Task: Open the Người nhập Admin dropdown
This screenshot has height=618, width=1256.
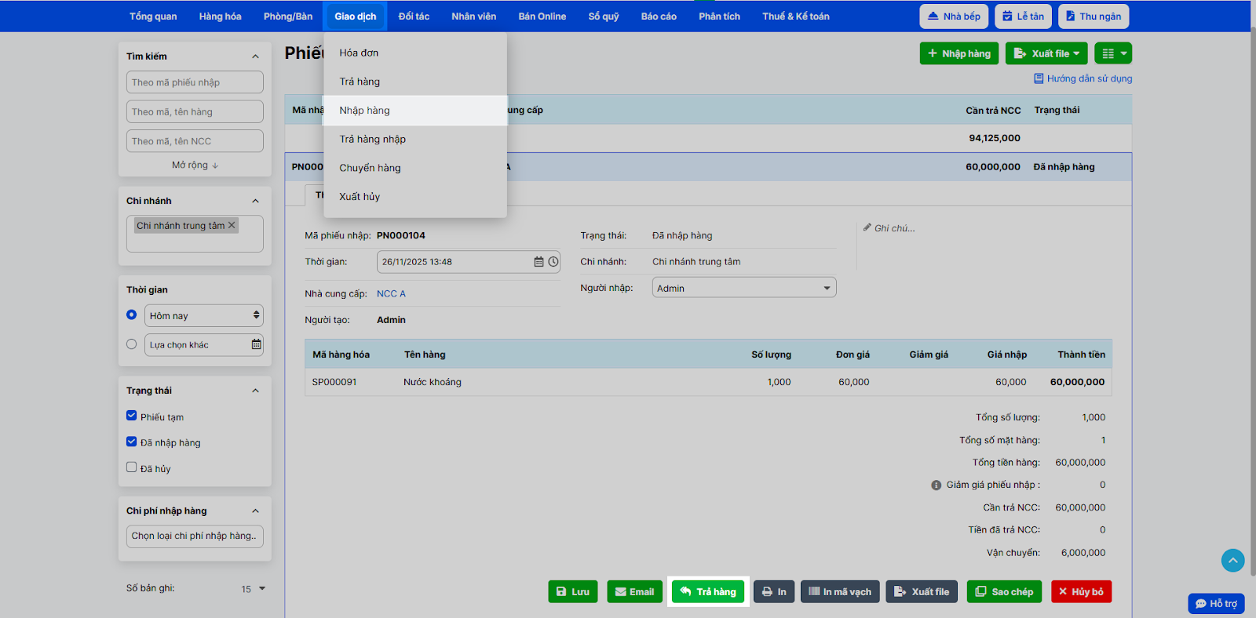Action: 744,288
